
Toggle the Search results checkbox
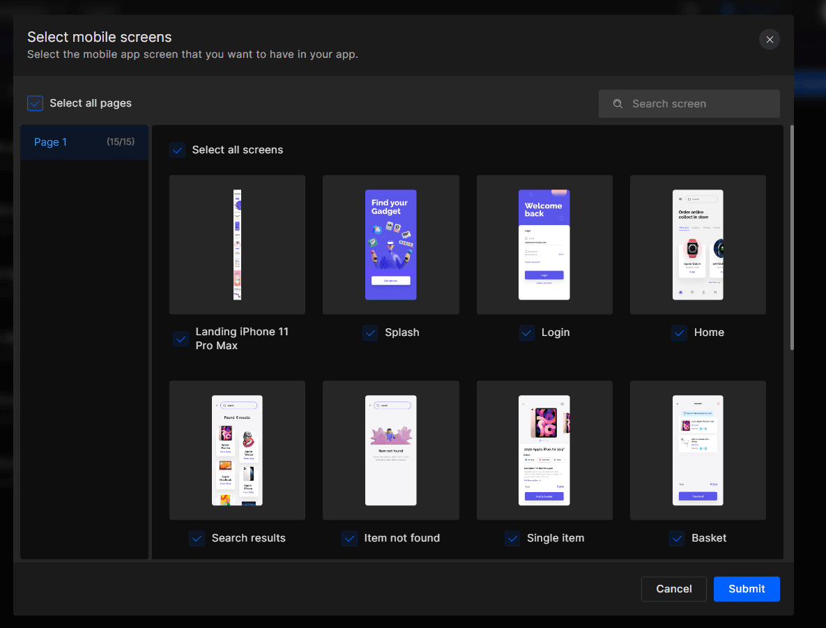tap(196, 538)
